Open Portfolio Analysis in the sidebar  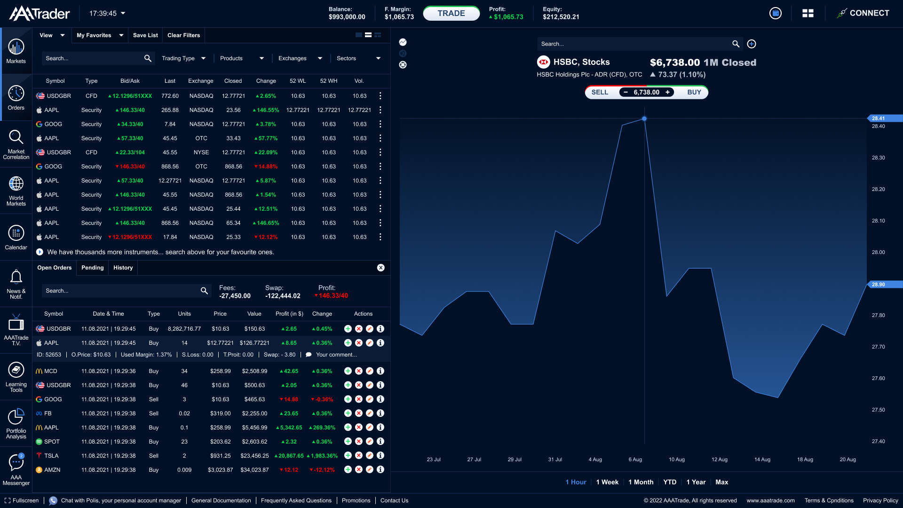coord(16,423)
